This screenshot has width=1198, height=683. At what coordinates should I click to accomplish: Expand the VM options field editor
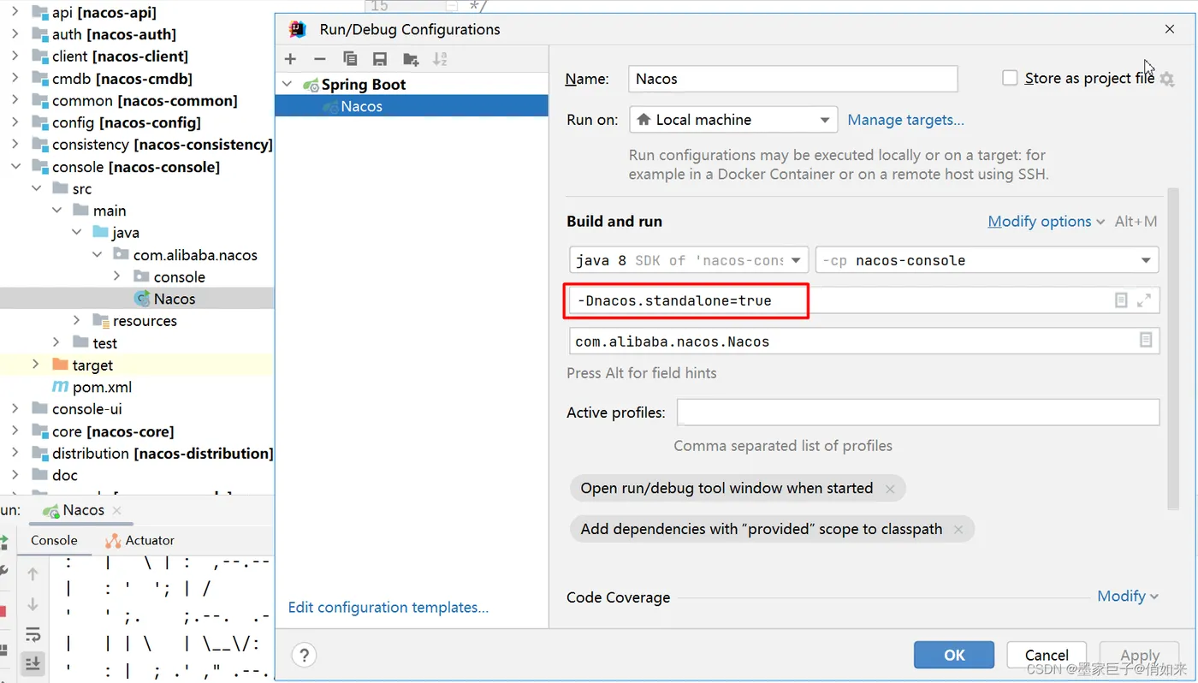coord(1144,300)
